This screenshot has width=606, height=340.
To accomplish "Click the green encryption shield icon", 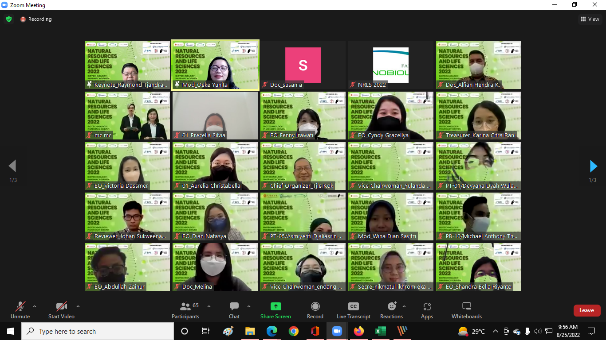I will pyautogui.click(x=9, y=19).
